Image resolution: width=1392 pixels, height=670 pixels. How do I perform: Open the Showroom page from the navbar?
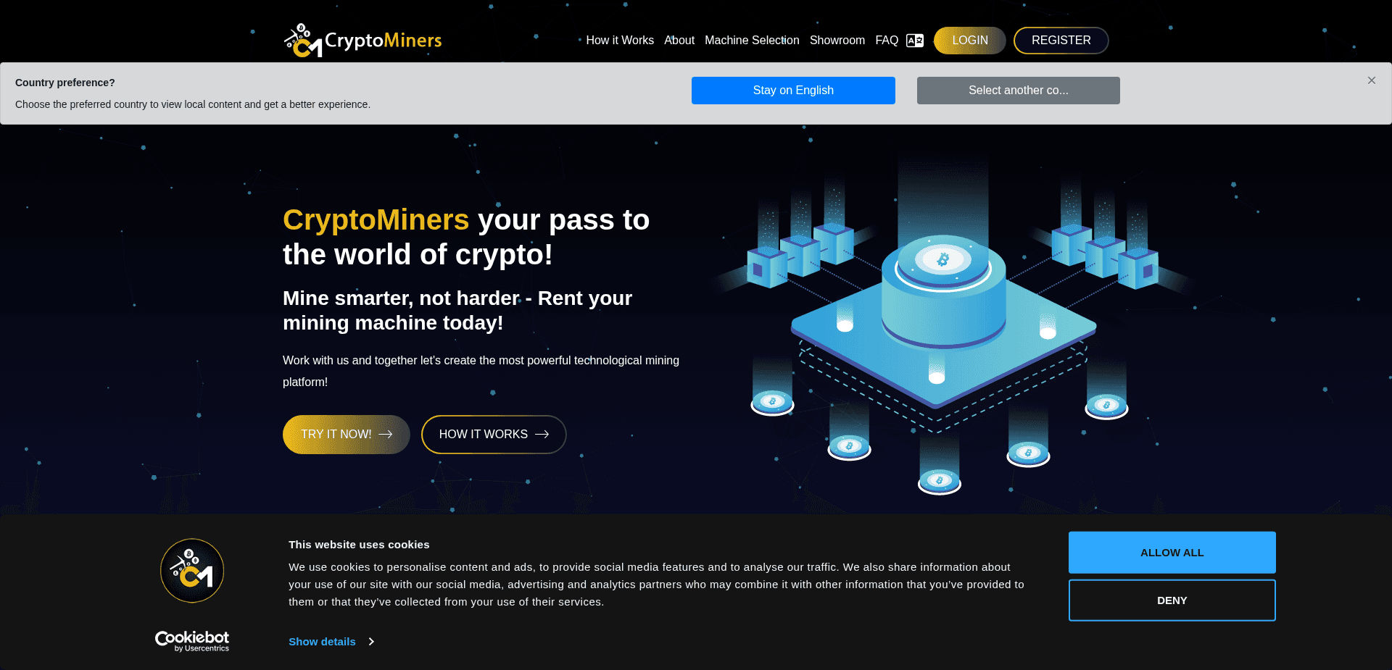point(837,40)
